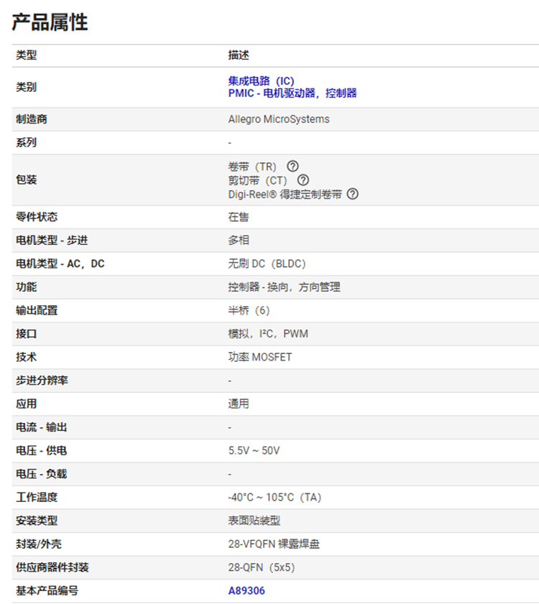This screenshot has height=604, width=539.
Task: Open the 集成电路（IC）category link
Action: point(261,81)
